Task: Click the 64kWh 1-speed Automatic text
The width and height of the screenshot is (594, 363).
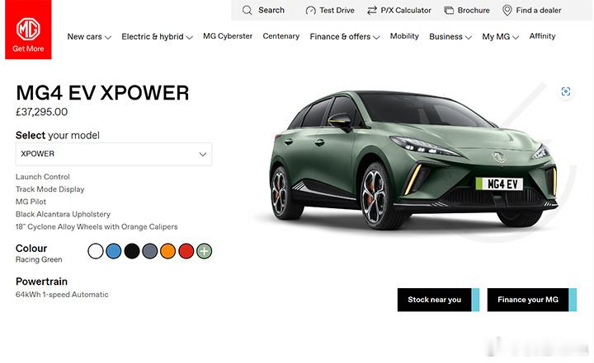Action: 62,295
